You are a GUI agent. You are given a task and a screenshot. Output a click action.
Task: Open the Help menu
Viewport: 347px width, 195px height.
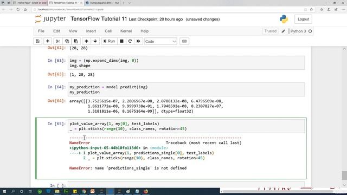(x=145, y=31)
